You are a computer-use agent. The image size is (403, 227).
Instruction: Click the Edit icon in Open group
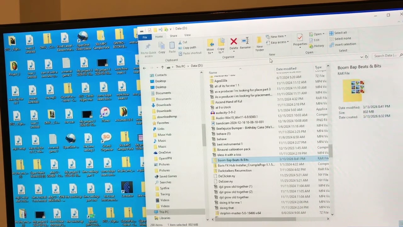314,40
